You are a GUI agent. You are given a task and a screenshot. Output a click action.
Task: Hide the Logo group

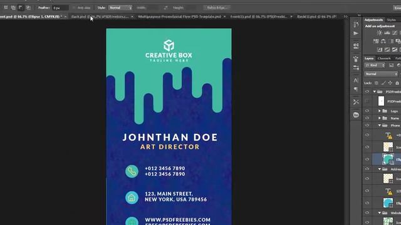(x=367, y=111)
